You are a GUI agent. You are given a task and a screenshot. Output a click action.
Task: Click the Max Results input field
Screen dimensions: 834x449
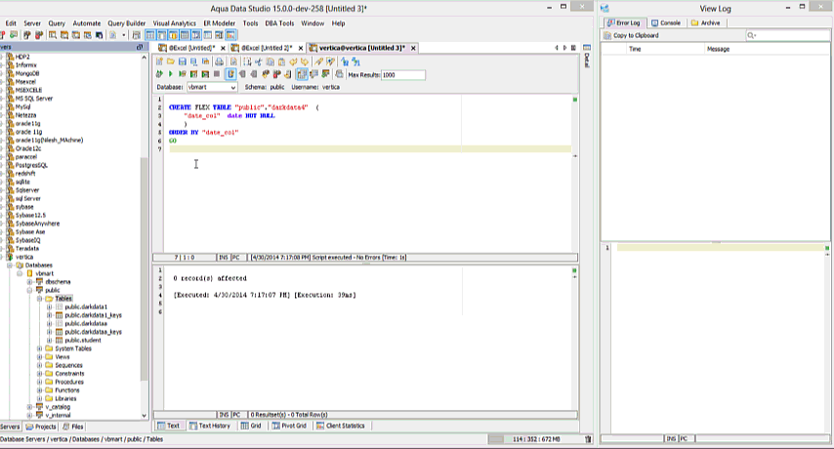(x=403, y=75)
